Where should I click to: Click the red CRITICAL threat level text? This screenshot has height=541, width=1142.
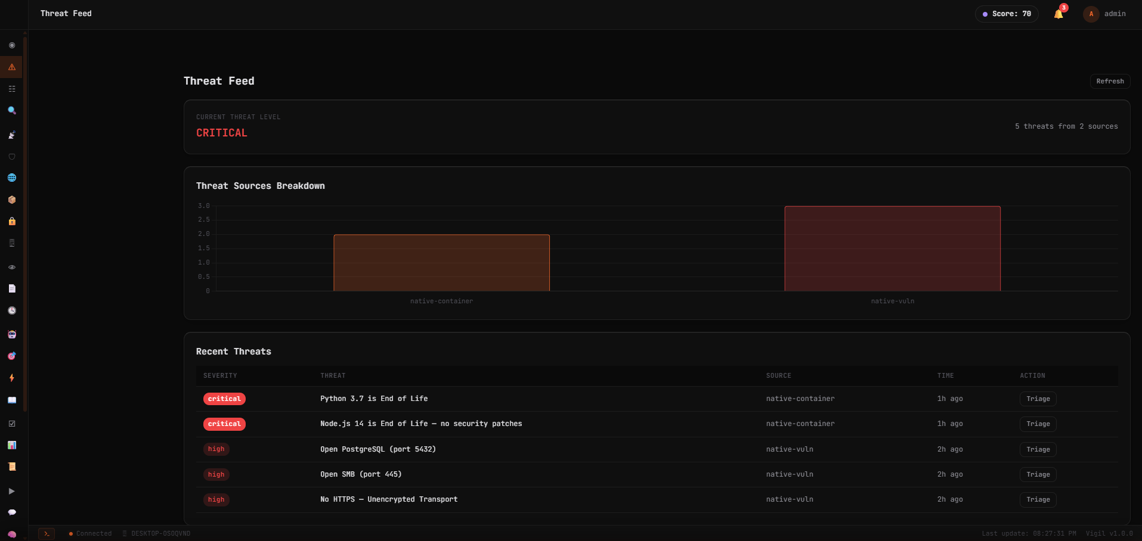pyautogui.click(x=221, y=133)
